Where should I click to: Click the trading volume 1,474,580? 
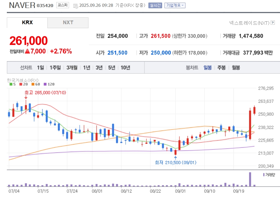click(x=251, y=36)
